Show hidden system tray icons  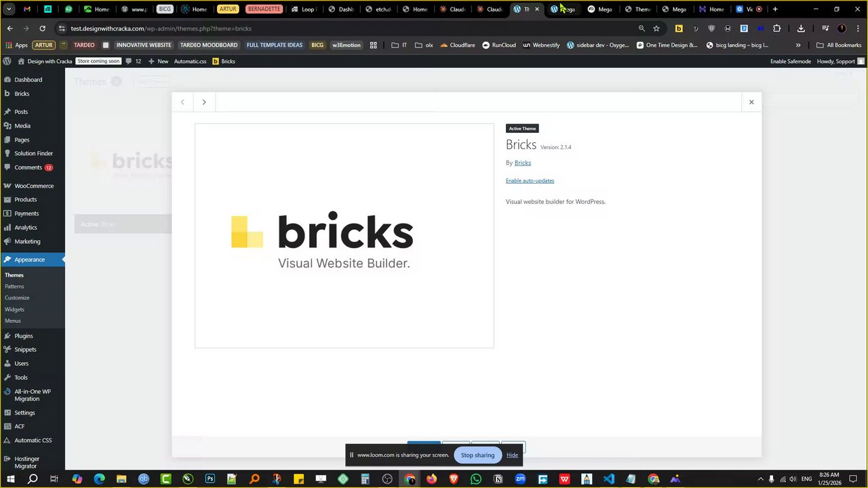(x=760, y=479)
